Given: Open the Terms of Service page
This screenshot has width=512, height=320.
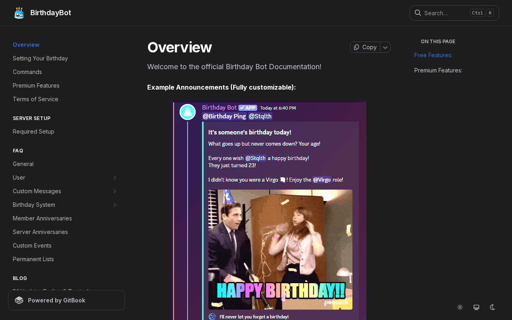Looking at the screenshot, I should [x=36, y=99].
